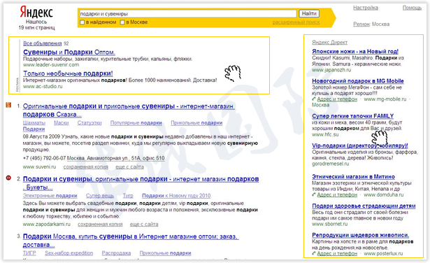Viewport: 430px width, 263px height.
Task: Visit the gorodremesel.ru ad URL
Action: click(x=331, y=164)
